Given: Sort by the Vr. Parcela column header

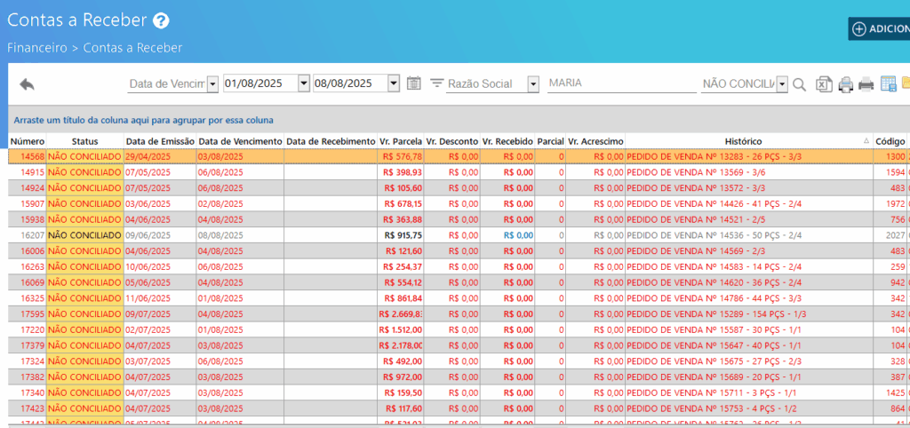Looking at the screenshot, I should (x=400, y=141).
